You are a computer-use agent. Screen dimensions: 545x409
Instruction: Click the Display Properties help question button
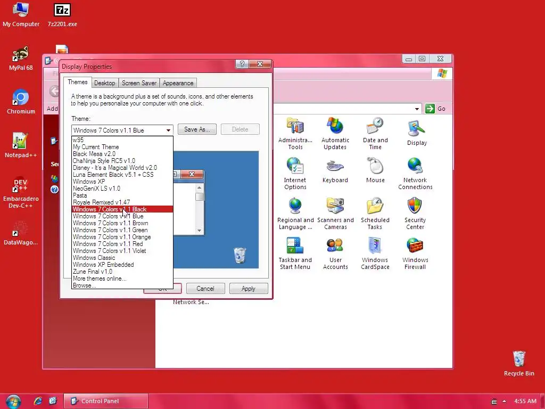242,64
